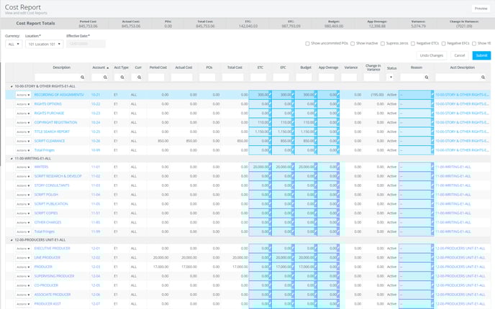Enable the Supress zeros checkbox
Screen dimensions: 495x309
[x=383, y=44]
